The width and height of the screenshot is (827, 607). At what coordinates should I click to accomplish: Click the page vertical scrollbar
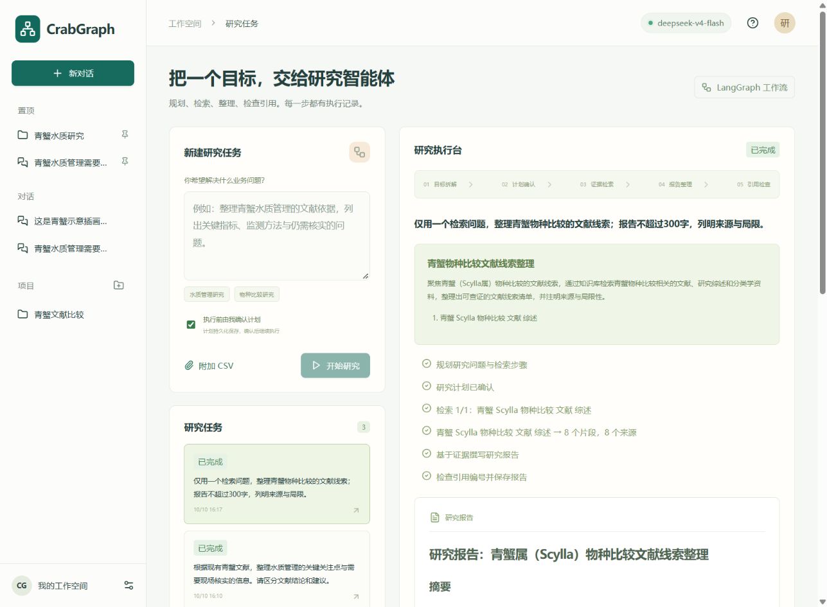[x=822, y=153]
